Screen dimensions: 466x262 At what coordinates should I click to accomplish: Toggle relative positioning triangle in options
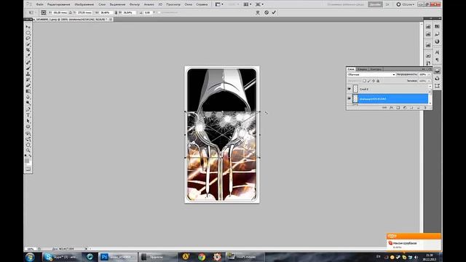click(71, 13)
